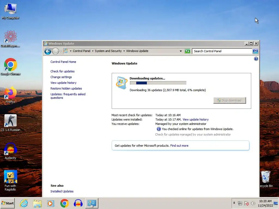This screenshot has height=209, width=279.
Task: Show hidden tray icons arrow
Action: 234,203
